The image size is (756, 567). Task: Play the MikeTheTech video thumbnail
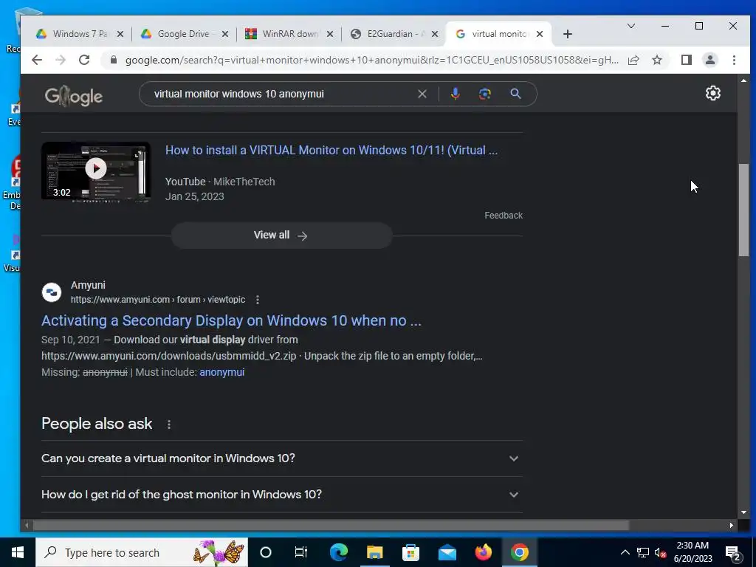(96, 171)
